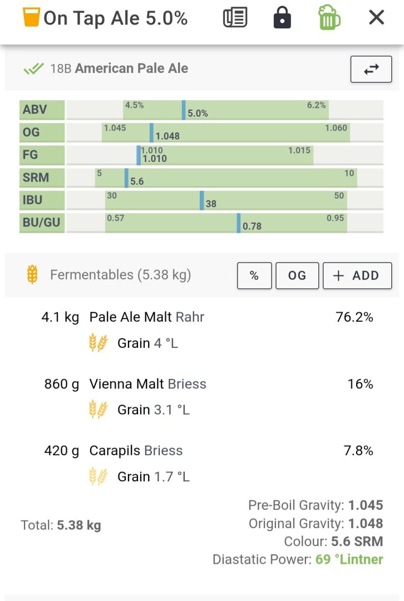Click the swap style arrows button

371,69
